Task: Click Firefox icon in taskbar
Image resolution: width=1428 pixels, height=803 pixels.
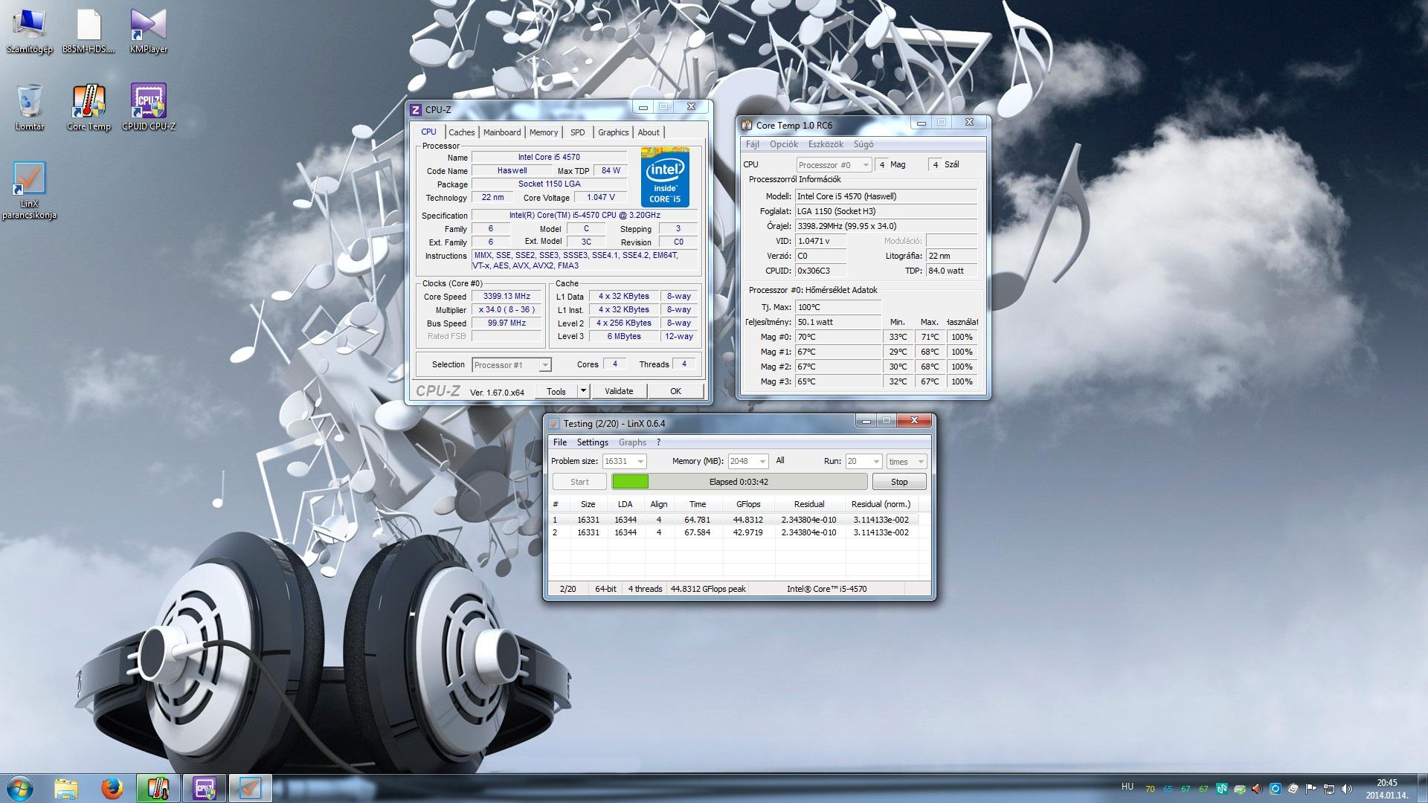Action: (x=112, y=787)
